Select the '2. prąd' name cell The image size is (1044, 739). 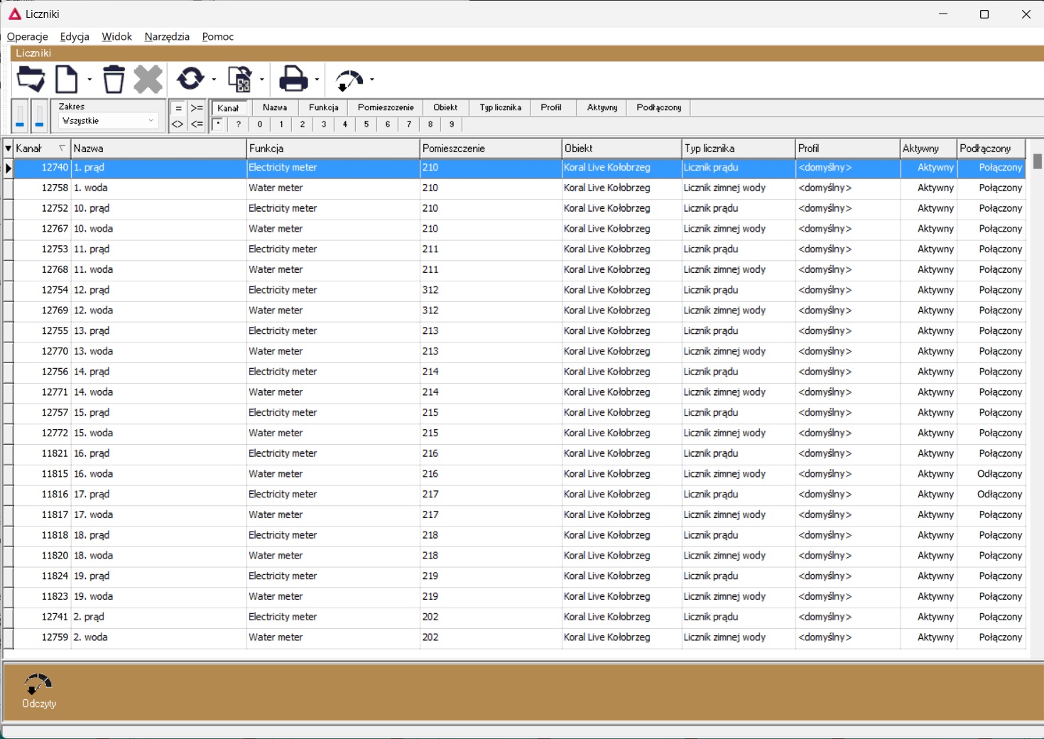pyautogui.click(x=158, y=617)
